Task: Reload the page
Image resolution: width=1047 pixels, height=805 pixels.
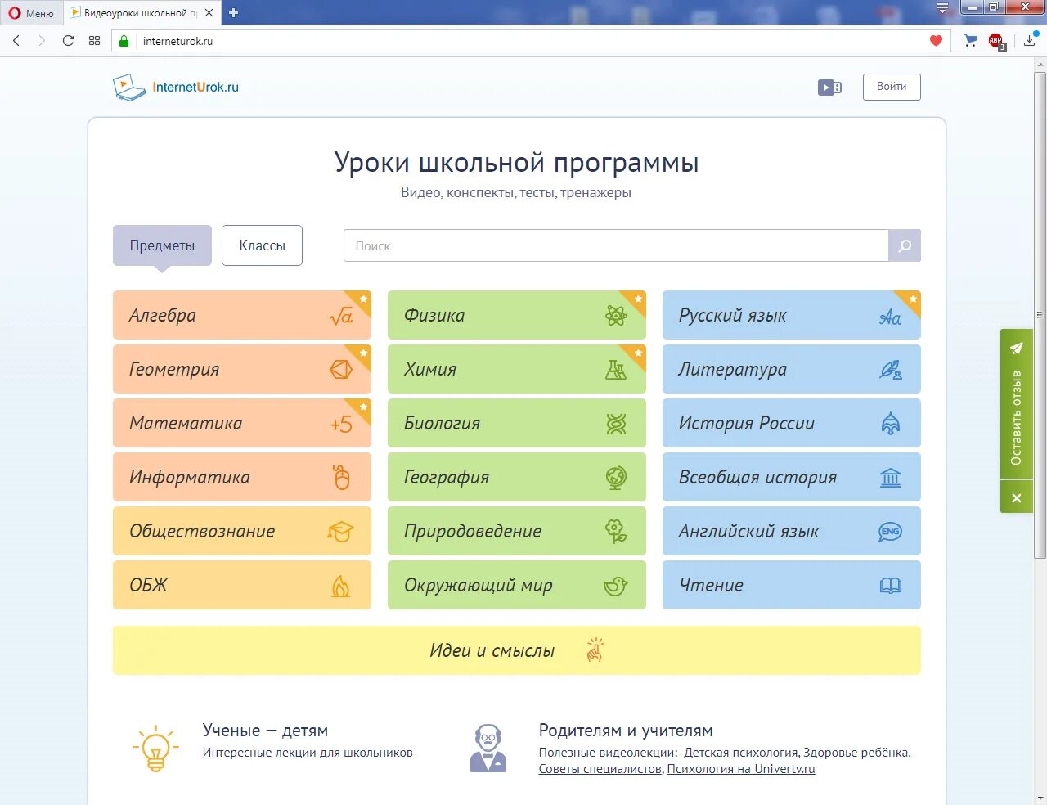Action: [69, 41]
